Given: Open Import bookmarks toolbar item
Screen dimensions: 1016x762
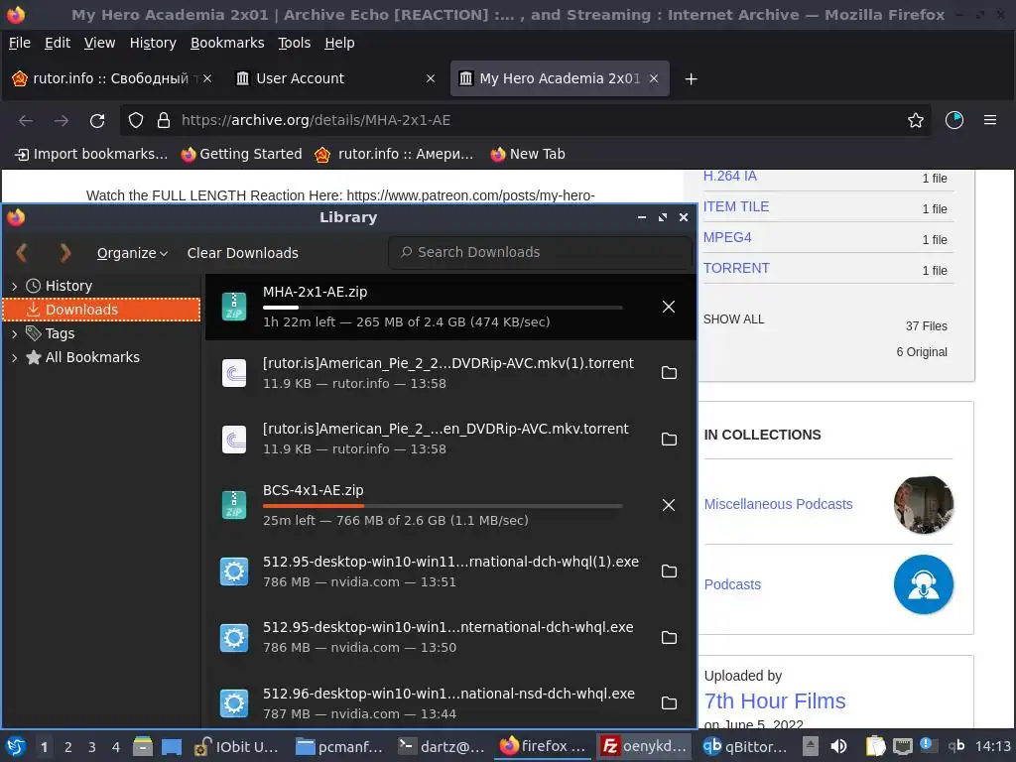Looking at the screenshot, I should click(90, 154).
